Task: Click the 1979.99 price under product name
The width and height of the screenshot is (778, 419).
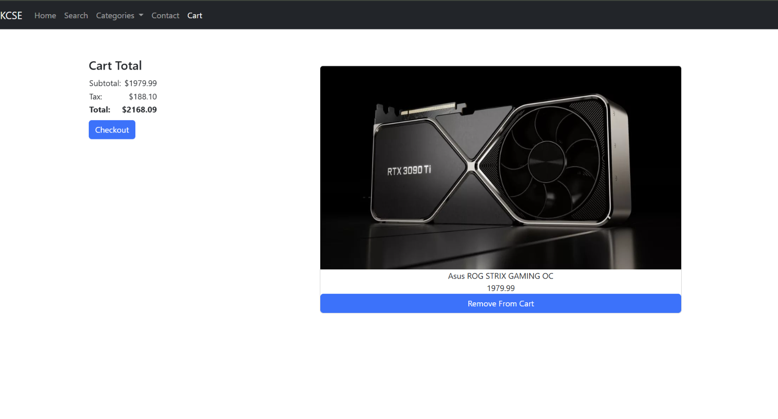Action: click(x=500, y=288)
